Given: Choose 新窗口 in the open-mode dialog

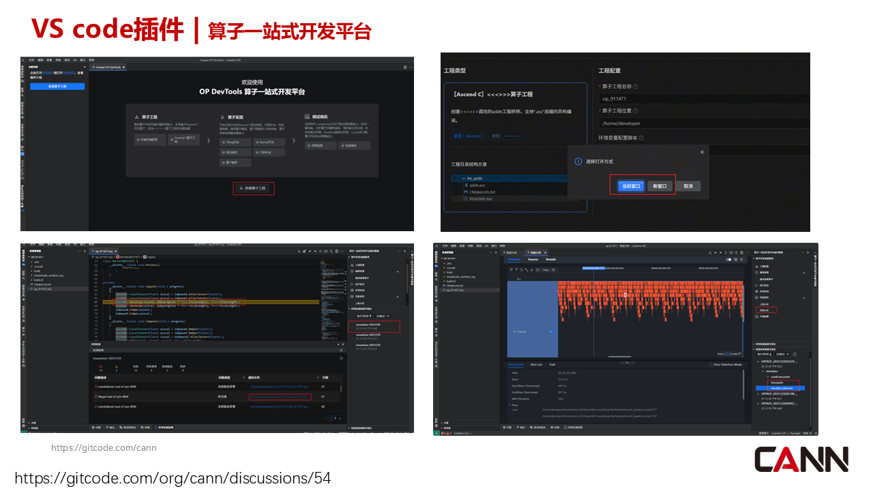Looking at the screenshot, I should click(660, 186).
